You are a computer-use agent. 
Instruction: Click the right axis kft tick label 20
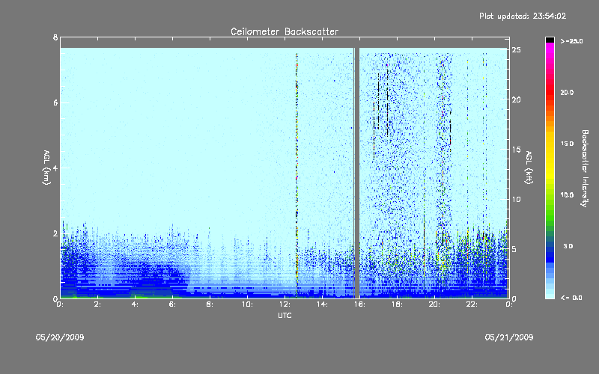(x=516, y=99)
